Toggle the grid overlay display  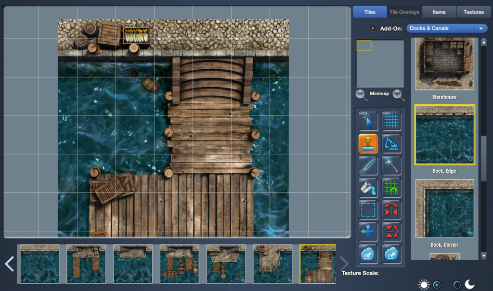coord(391,121)
